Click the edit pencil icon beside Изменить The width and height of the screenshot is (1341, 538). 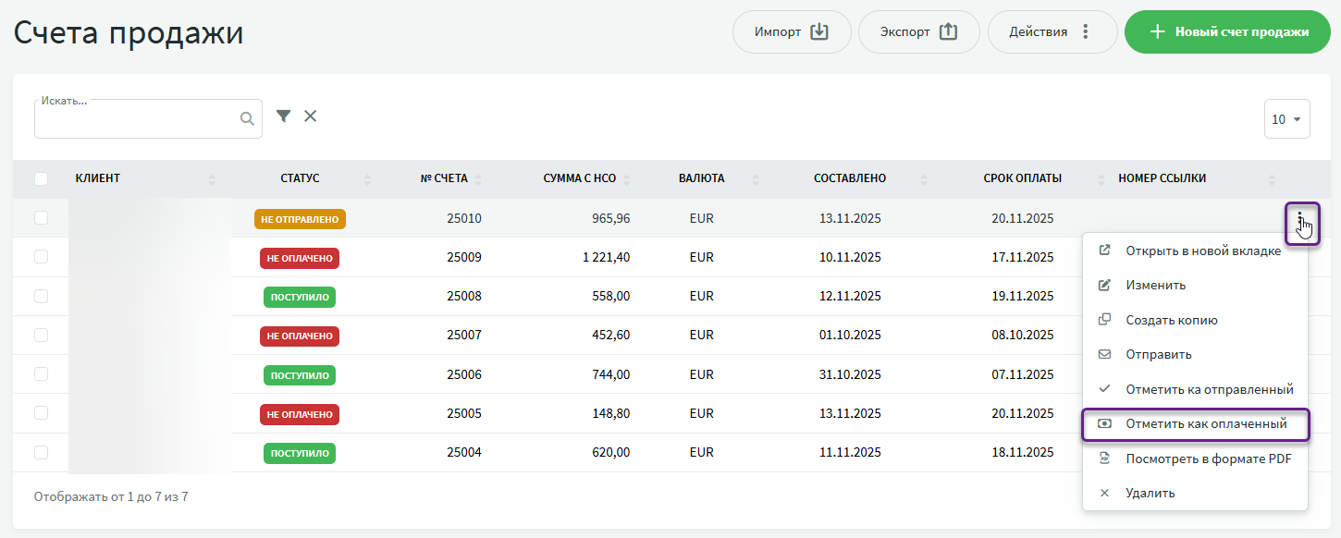[x=1104, y=285]
